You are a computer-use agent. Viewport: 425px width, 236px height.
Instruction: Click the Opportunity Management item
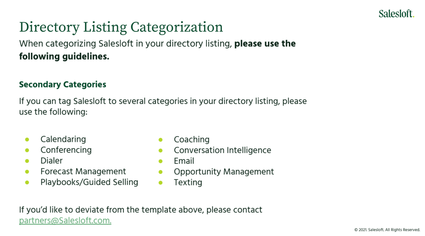pos(224,172)
